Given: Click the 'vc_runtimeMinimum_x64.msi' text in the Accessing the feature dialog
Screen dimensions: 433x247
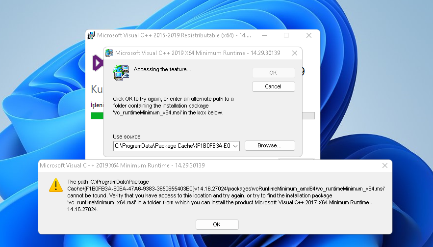Looking at the screenshot, I should tap(148, 112).
